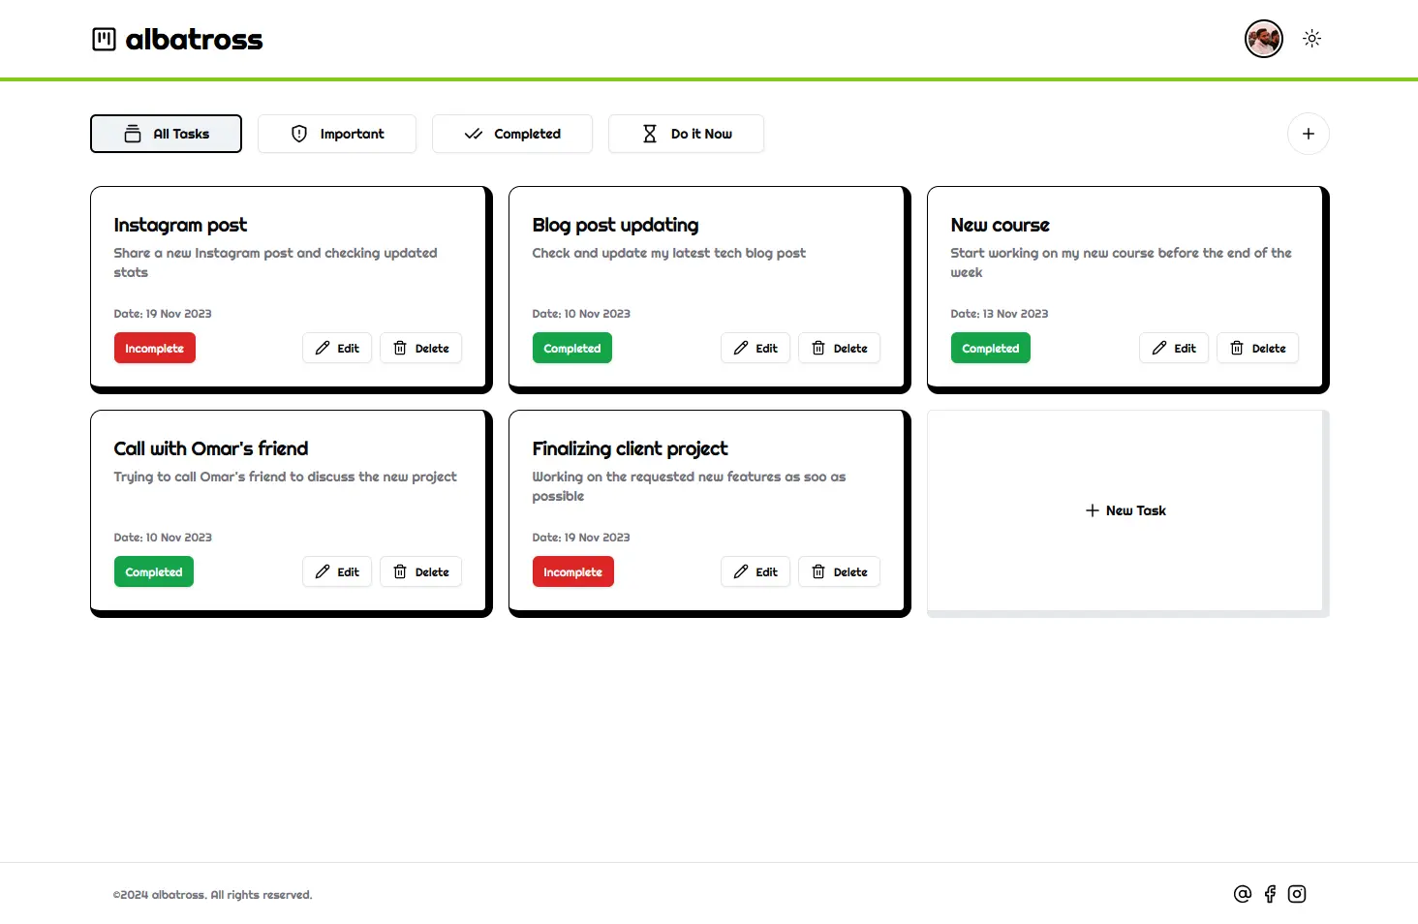Viewport: 1418px width, 924px height.
Task: Toggle Completed status on Blog post updating
Action: click(x=572, y=348)
